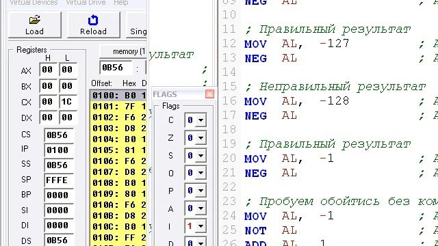Viewport: 438px width, 246px height.
Task: Click the DX low byte field
Action: (x=68, y=118)
